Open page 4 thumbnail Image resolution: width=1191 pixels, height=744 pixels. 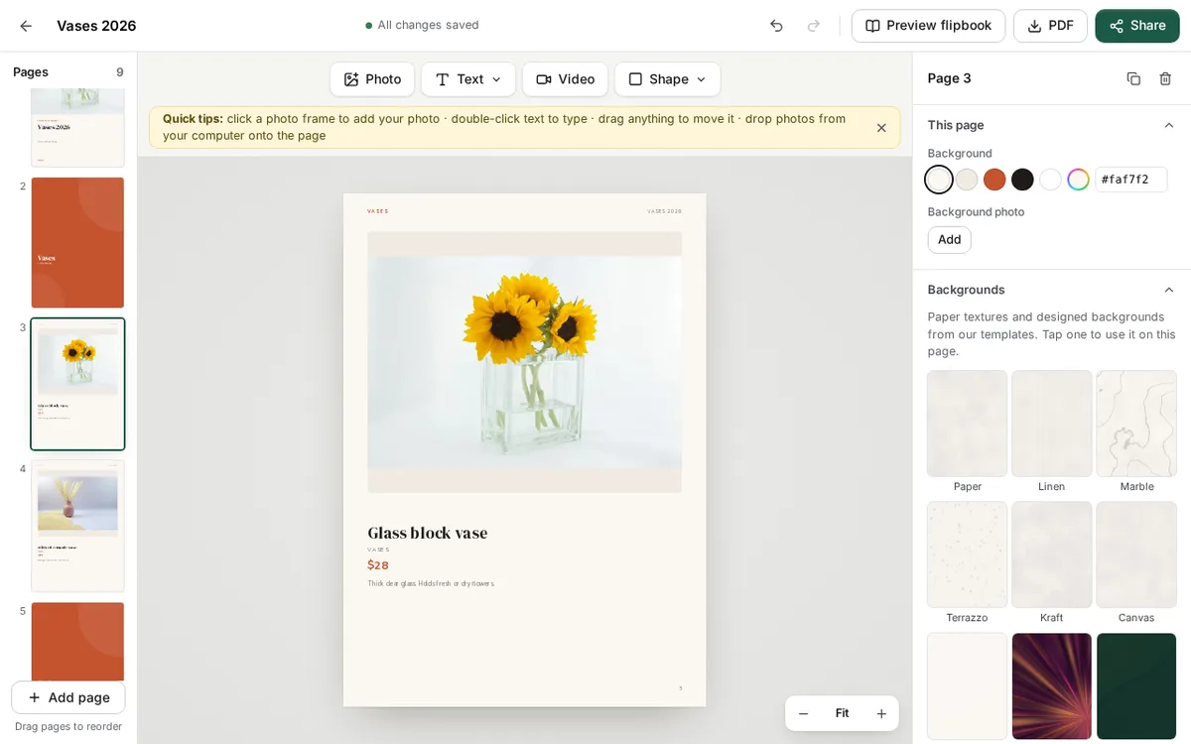point(77,526)
